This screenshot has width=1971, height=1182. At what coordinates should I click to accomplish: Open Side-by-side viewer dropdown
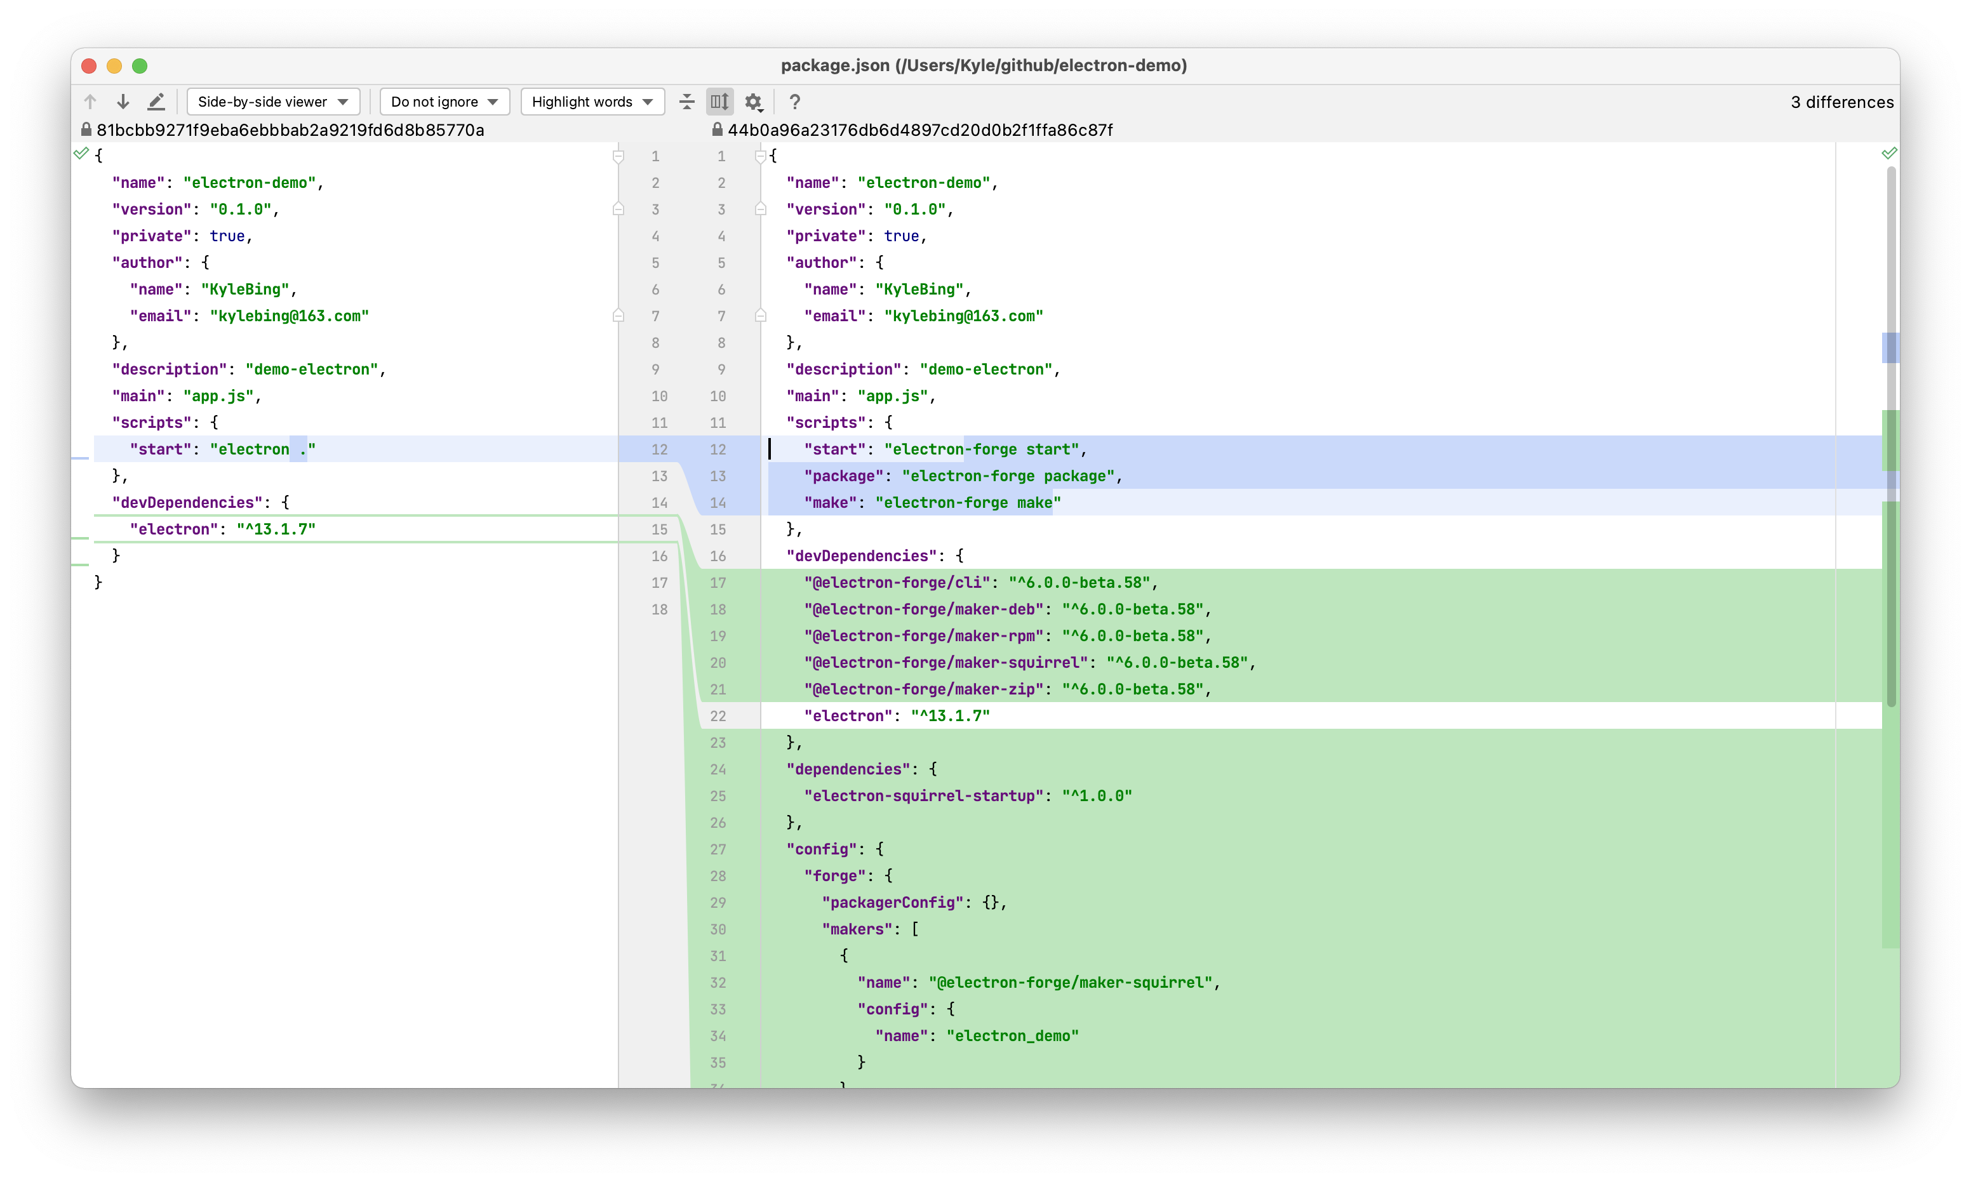pos(273,102)
